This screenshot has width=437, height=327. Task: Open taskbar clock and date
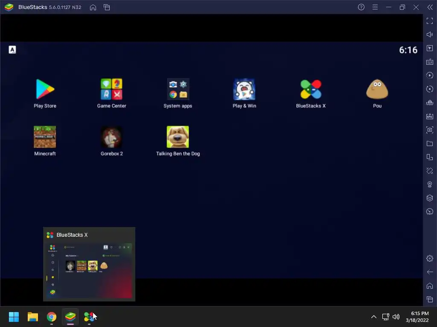(x=417, y=317)
